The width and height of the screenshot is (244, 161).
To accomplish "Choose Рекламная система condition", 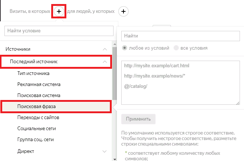I will (39, 84).
